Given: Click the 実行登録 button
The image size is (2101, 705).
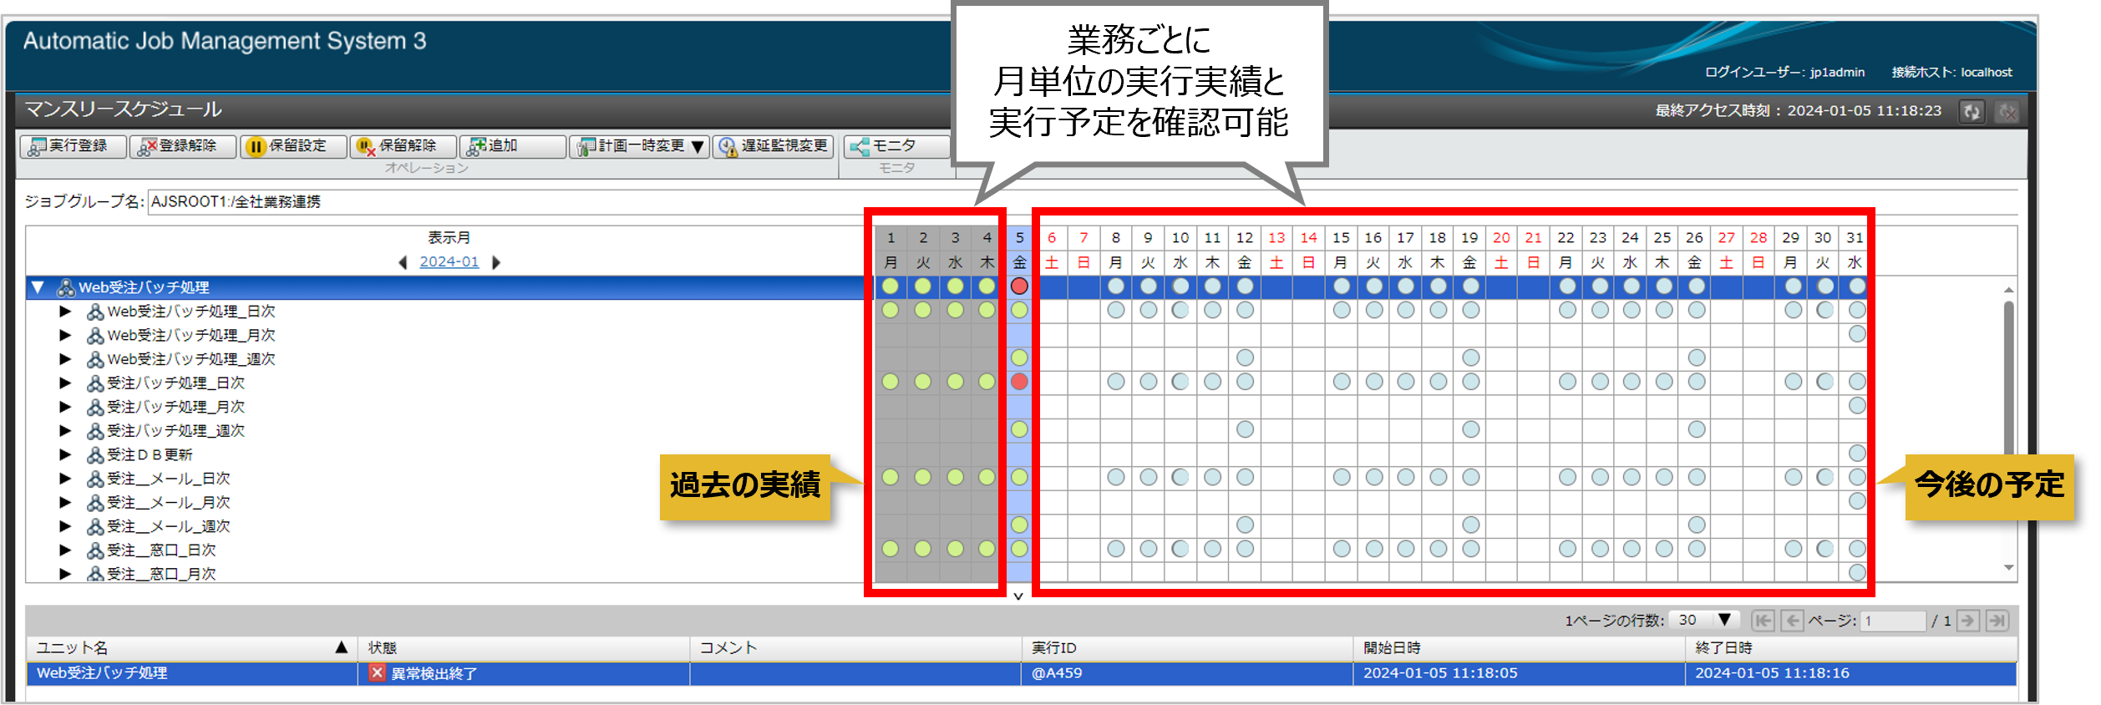Looking at the screenshot, I should pyautogui.click(x=73, y=146).
